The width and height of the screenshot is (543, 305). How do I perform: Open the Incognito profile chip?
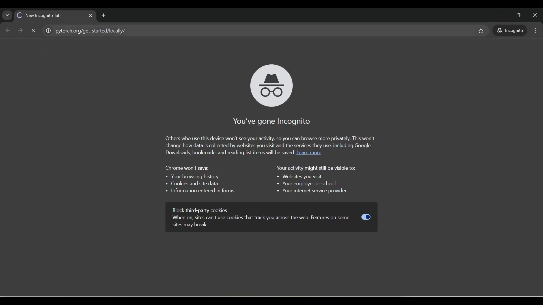(510, 30)
